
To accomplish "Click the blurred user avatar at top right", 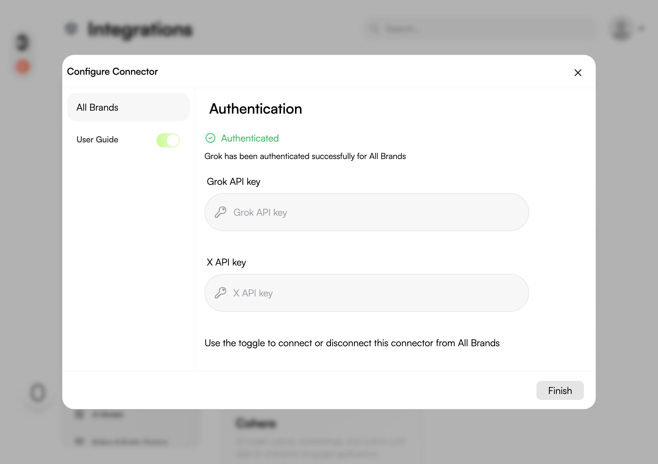I will (621, 29).
